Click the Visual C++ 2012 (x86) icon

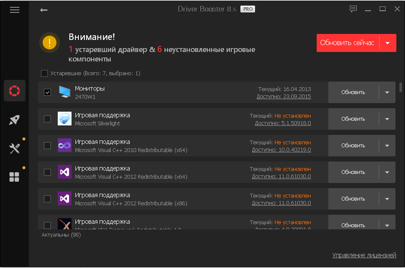64,198
